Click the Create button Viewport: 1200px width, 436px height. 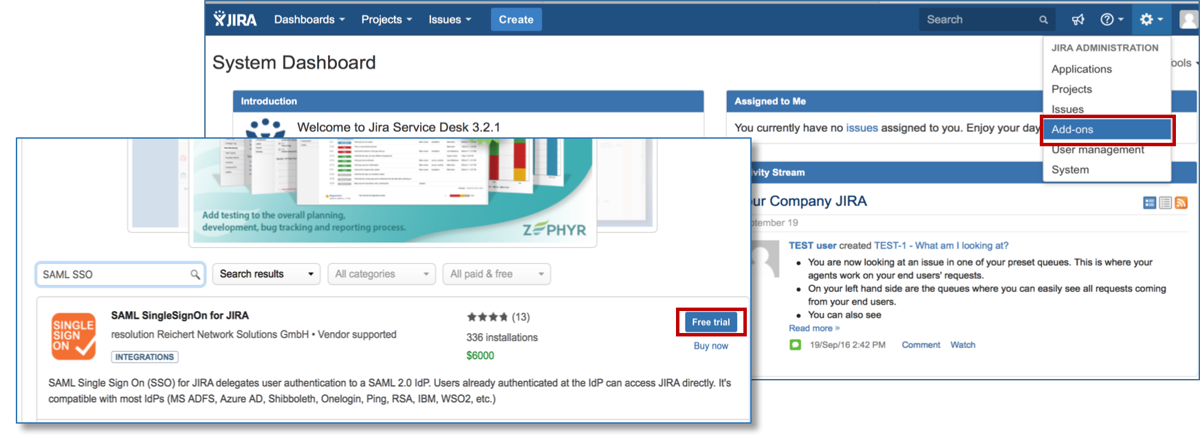(516, 20)
